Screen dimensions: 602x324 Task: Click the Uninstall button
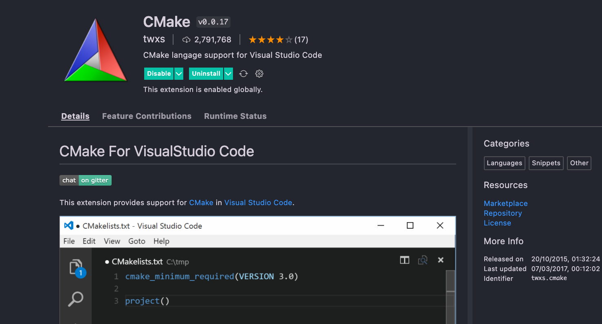coord(206,74)
